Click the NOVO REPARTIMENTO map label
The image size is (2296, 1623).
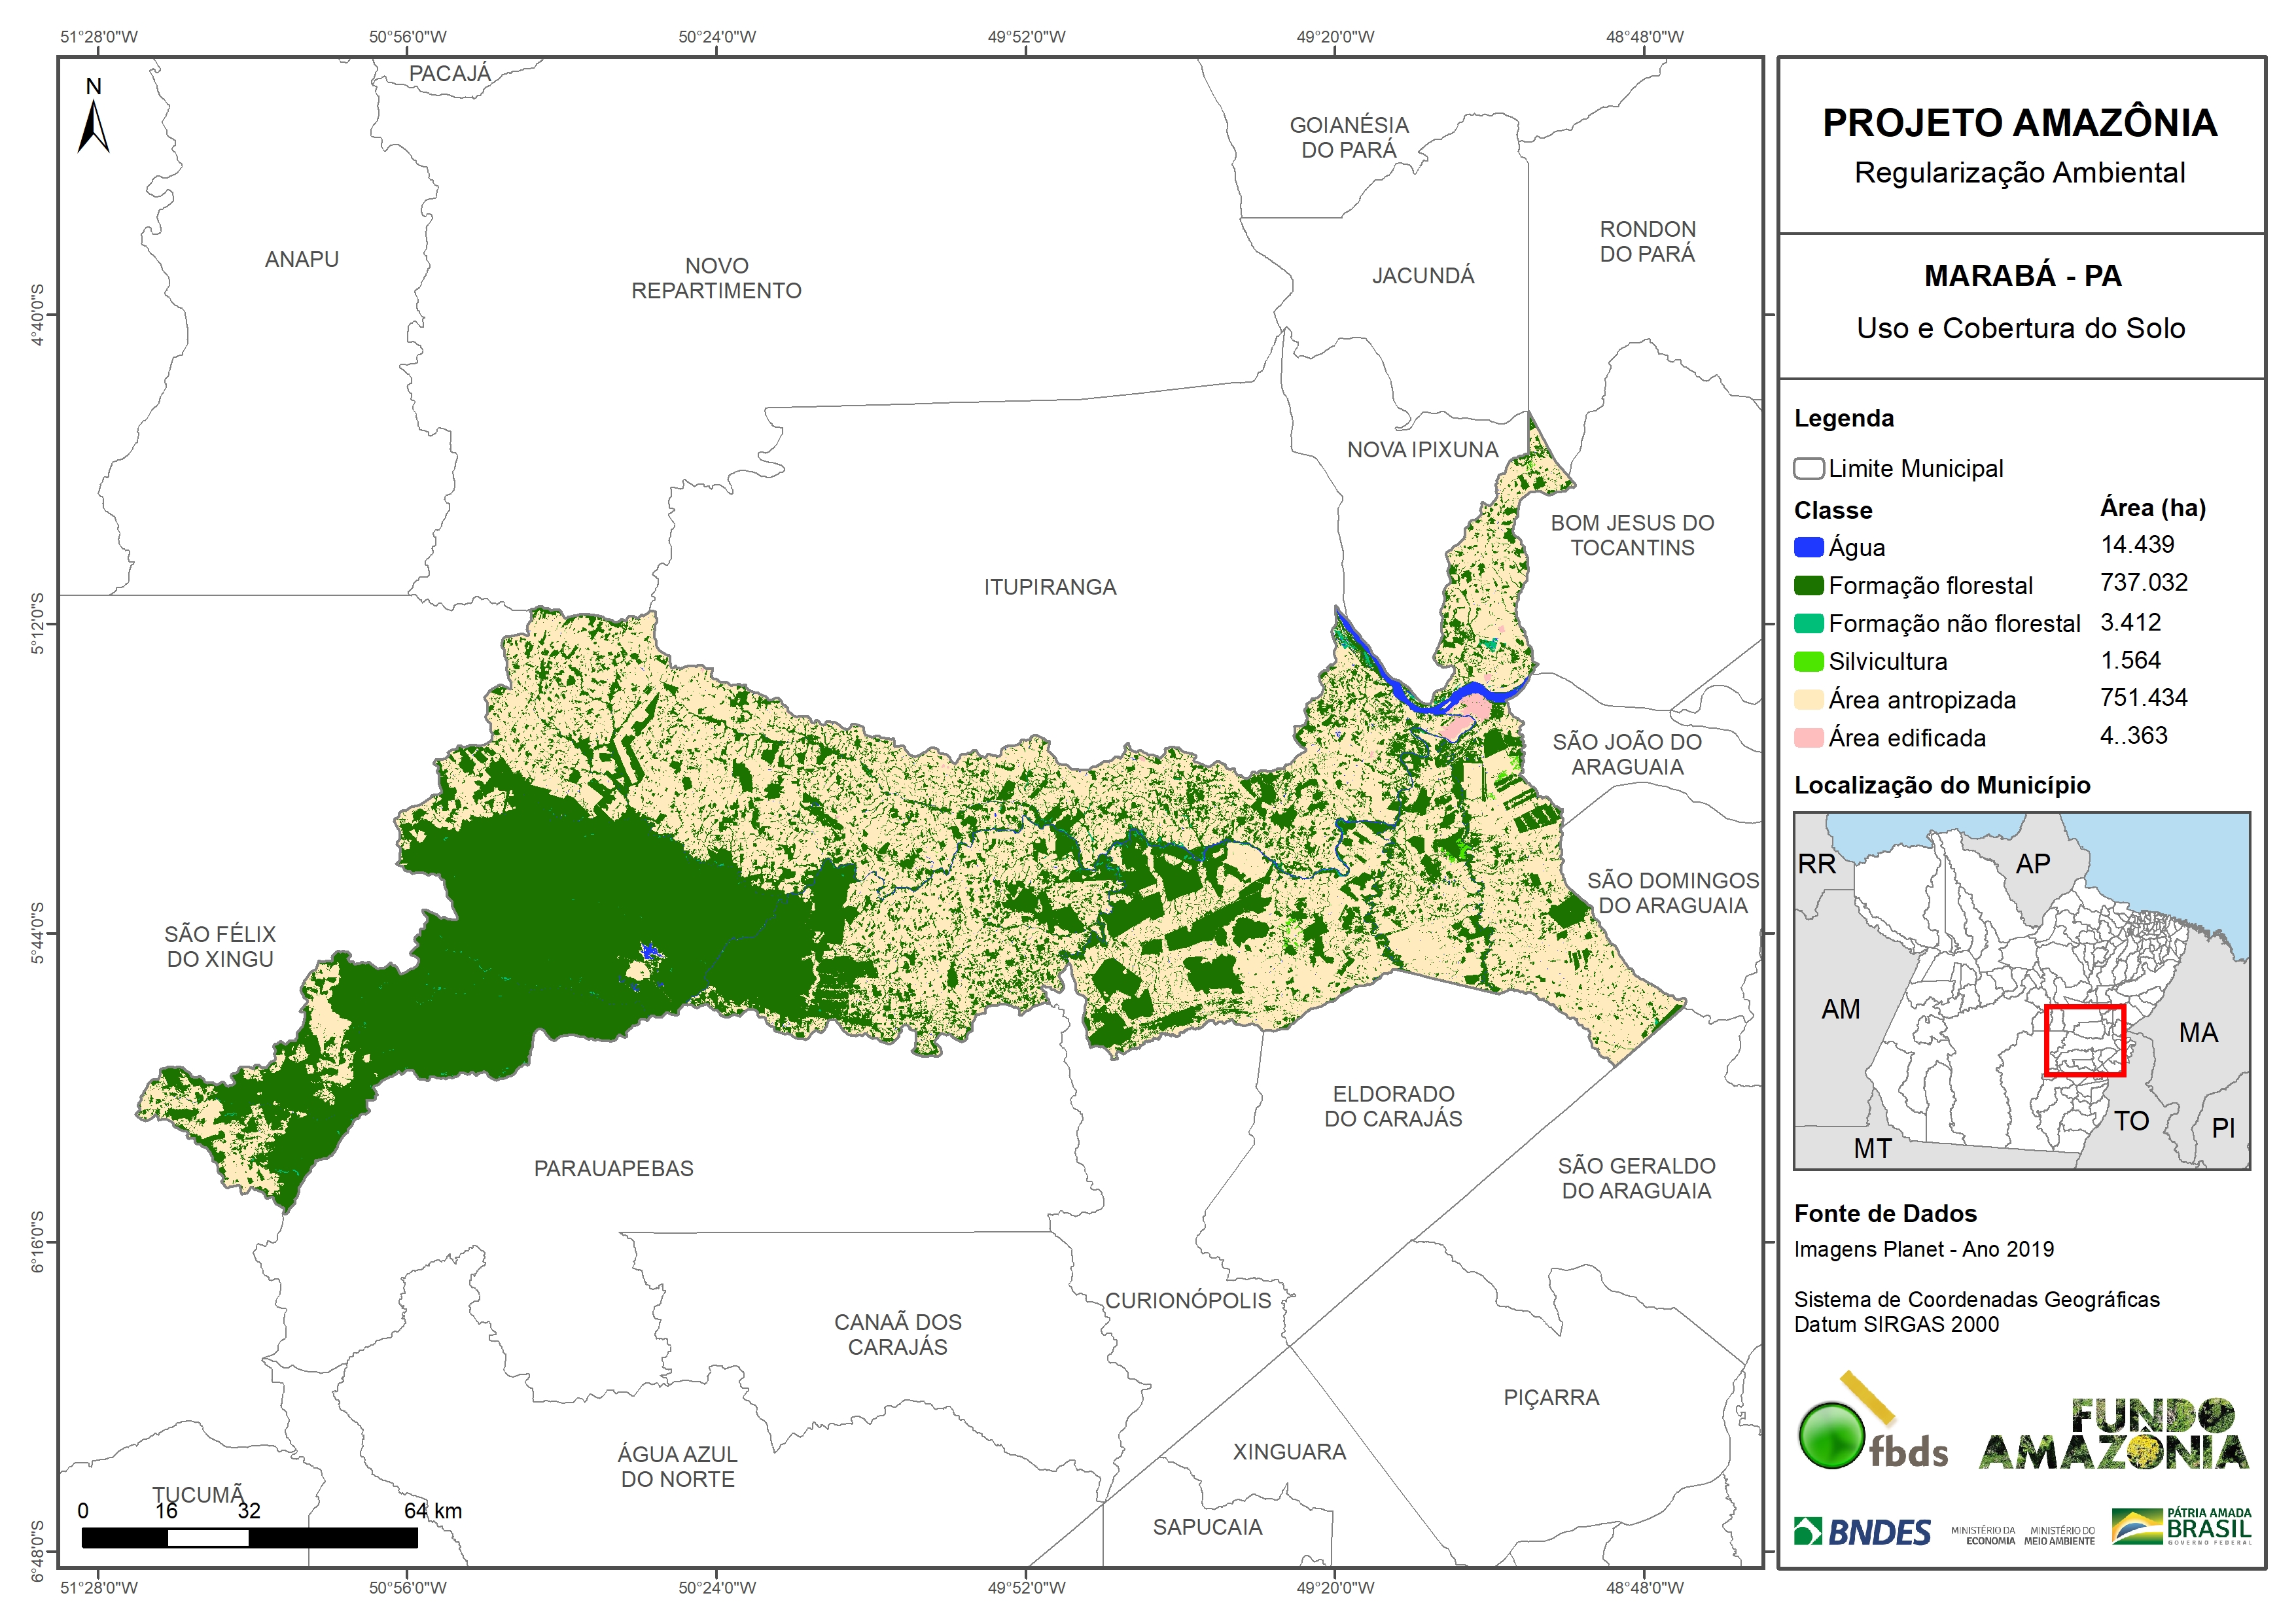pos(716,278)
